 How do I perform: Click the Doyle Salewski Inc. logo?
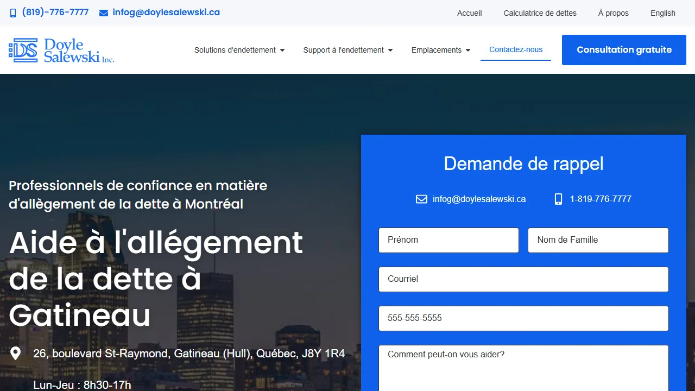pos(61,50)
